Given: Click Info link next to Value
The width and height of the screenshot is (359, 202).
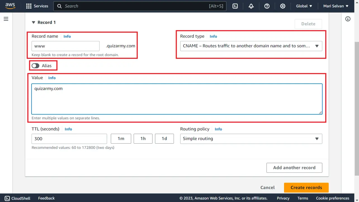Looking at the screenshot, I should click(x=52, y=78).
